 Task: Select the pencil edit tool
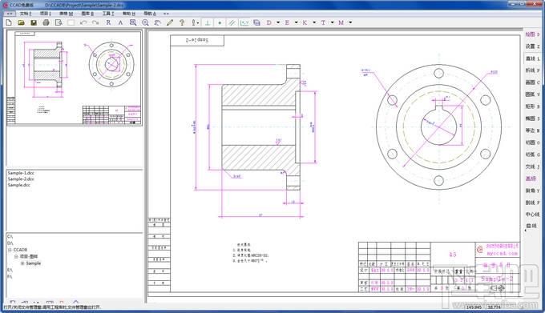tap(170, 22)
